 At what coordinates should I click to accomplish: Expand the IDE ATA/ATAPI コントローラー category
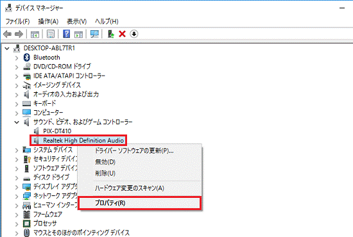click(x=17, y=76)
